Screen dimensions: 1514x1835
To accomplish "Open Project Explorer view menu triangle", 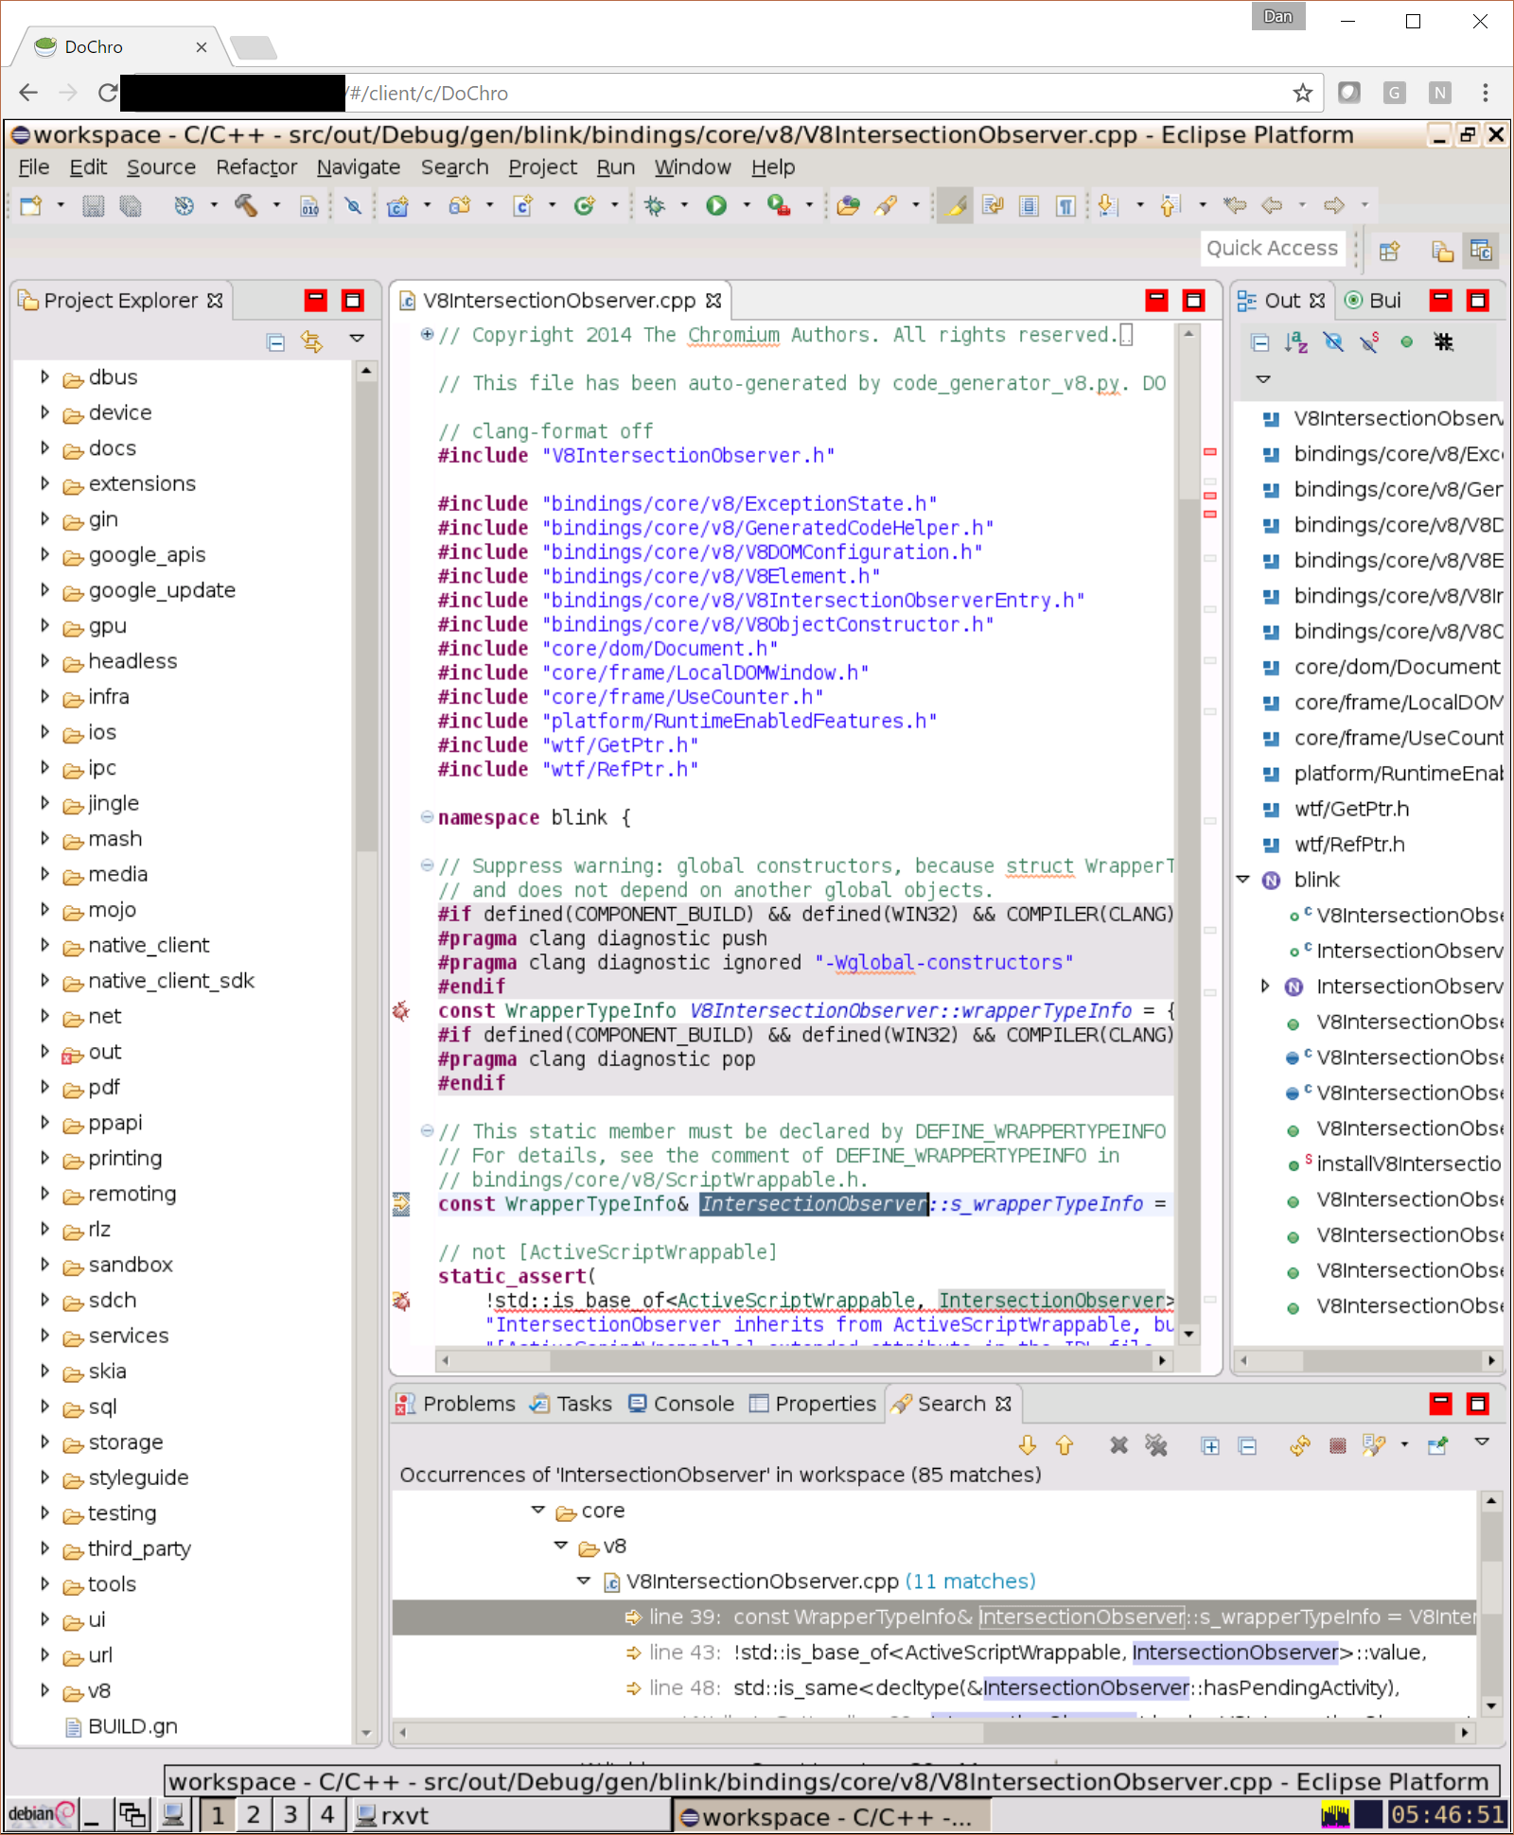I will click(x=357, y=339).
